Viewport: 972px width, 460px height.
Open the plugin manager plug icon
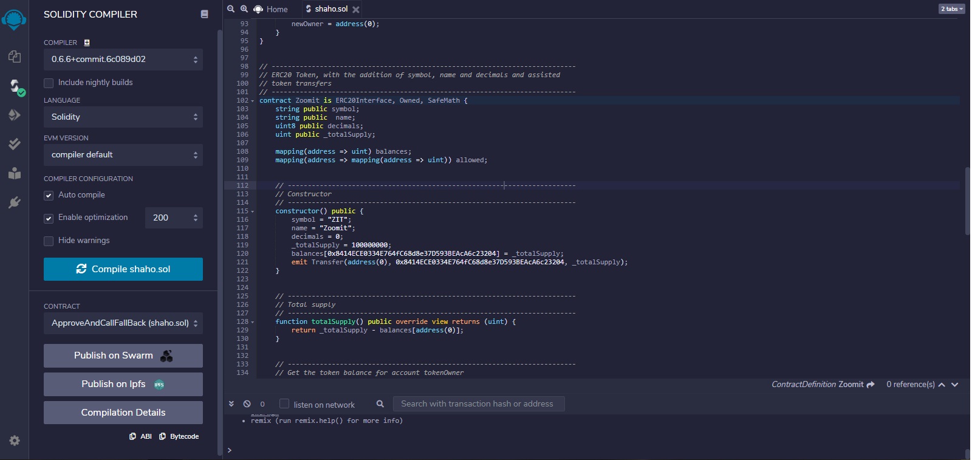coord(15,202)
